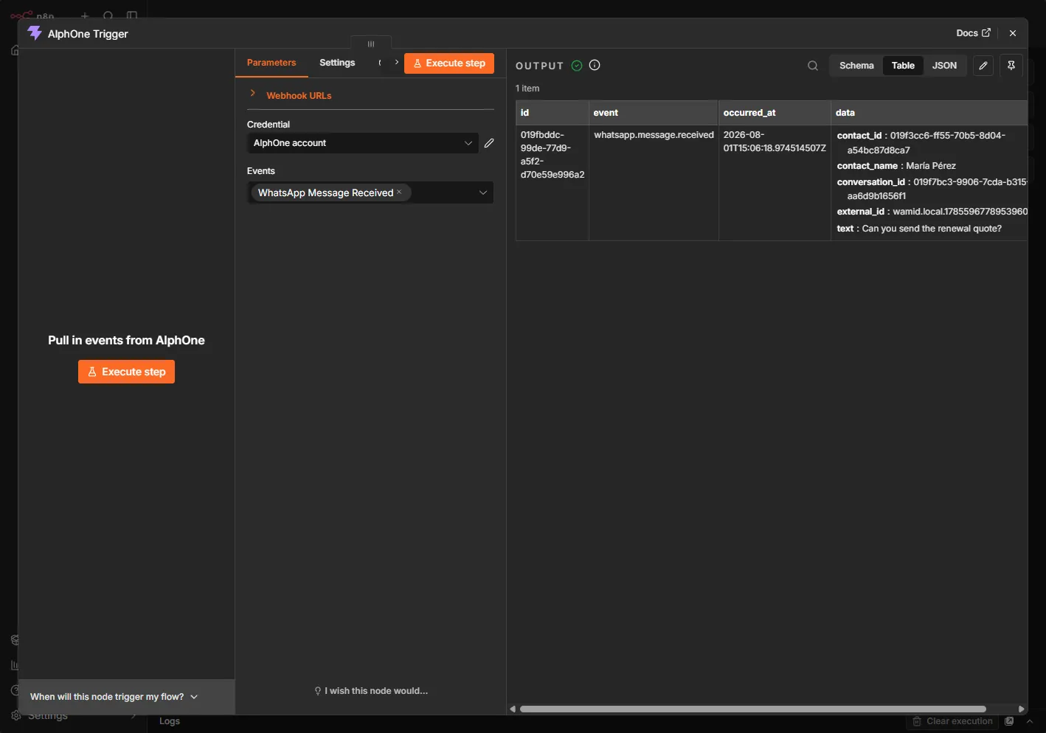
Task: Switch output view to Table
Action: pyautogui.click(x=903, y=66)
